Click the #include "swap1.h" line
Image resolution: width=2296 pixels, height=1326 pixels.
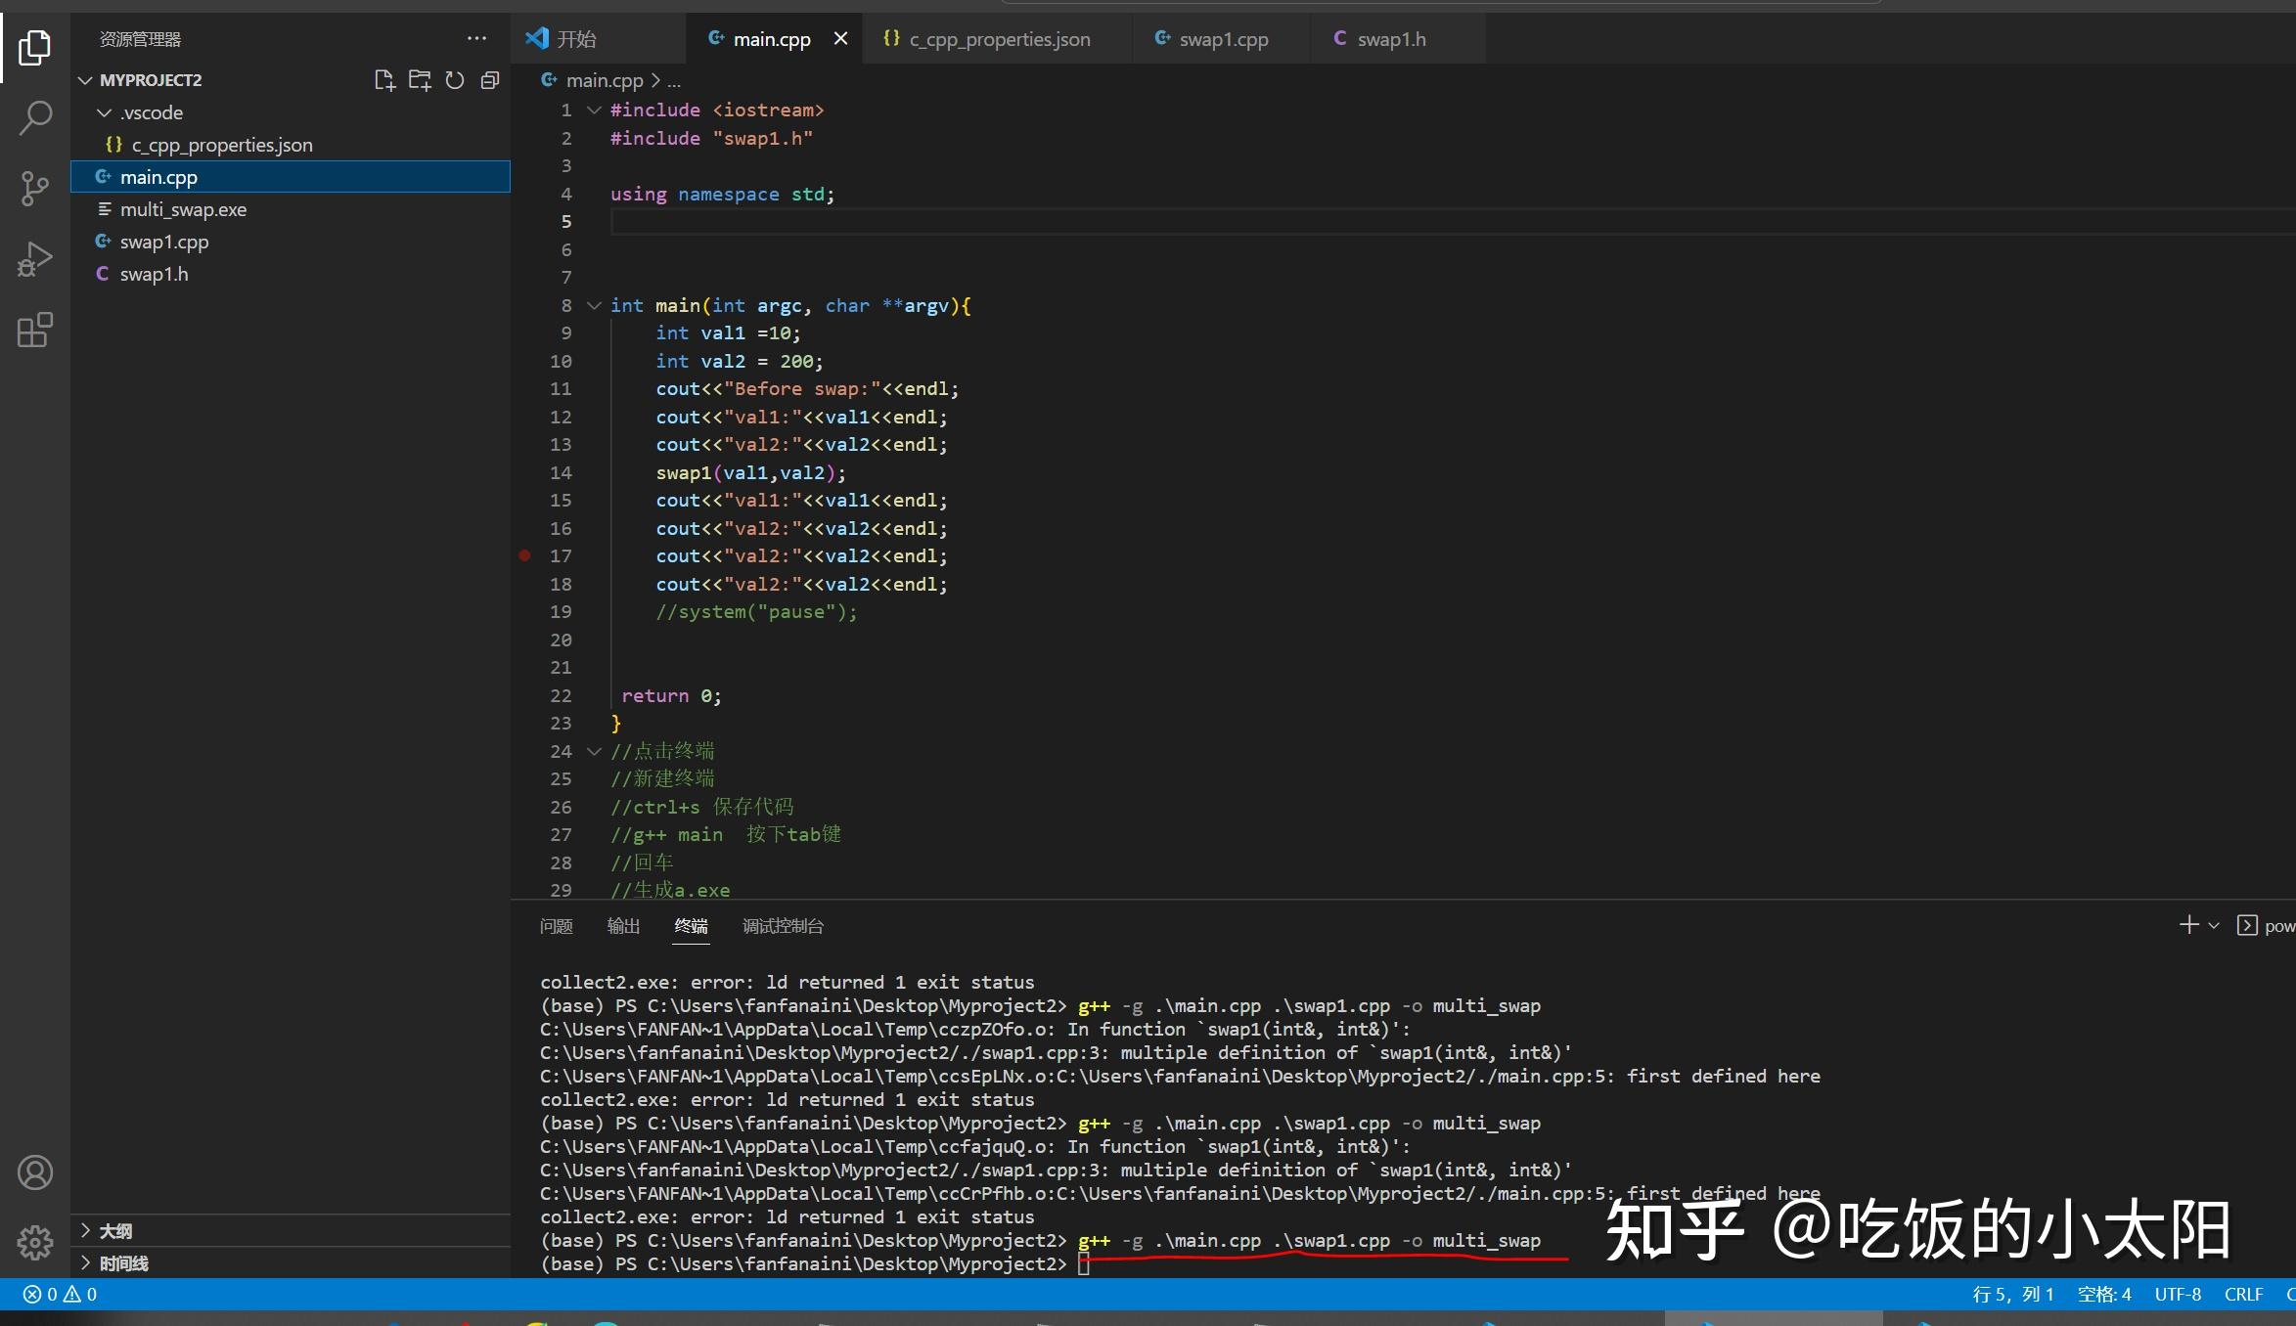click(x=711, y=138)
